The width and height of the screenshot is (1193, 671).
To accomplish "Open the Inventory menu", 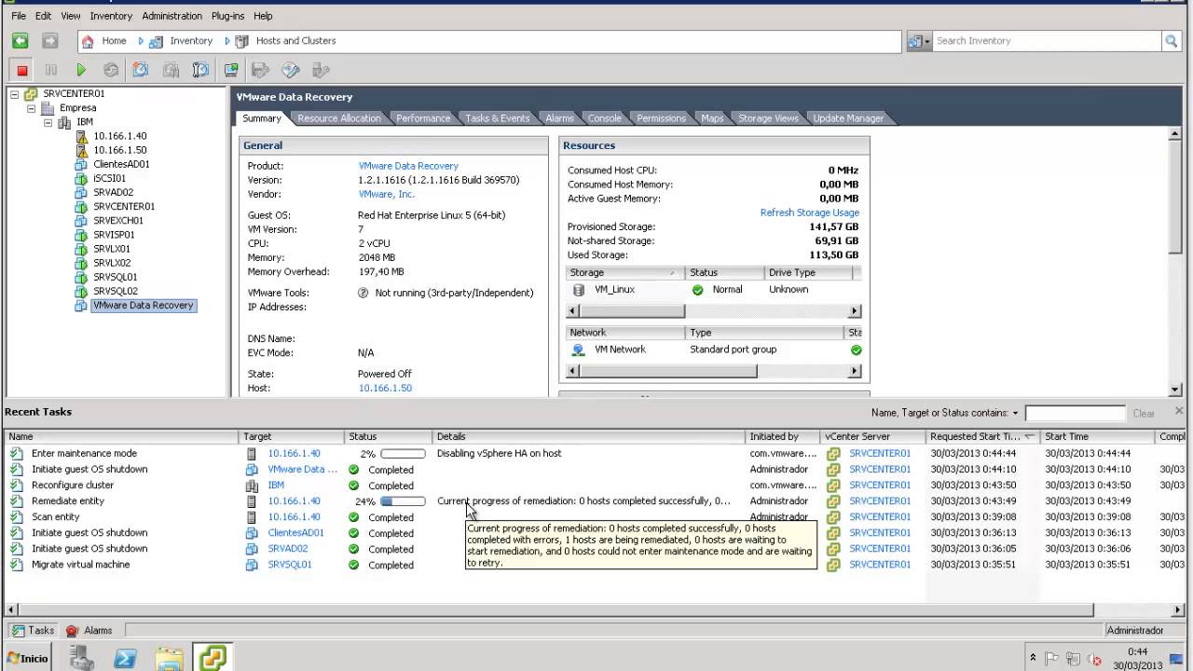I will click(x=111, y=16).
